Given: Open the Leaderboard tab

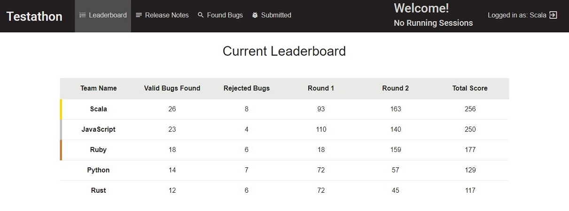Looking at the screenshot, I should coord(108,15).
